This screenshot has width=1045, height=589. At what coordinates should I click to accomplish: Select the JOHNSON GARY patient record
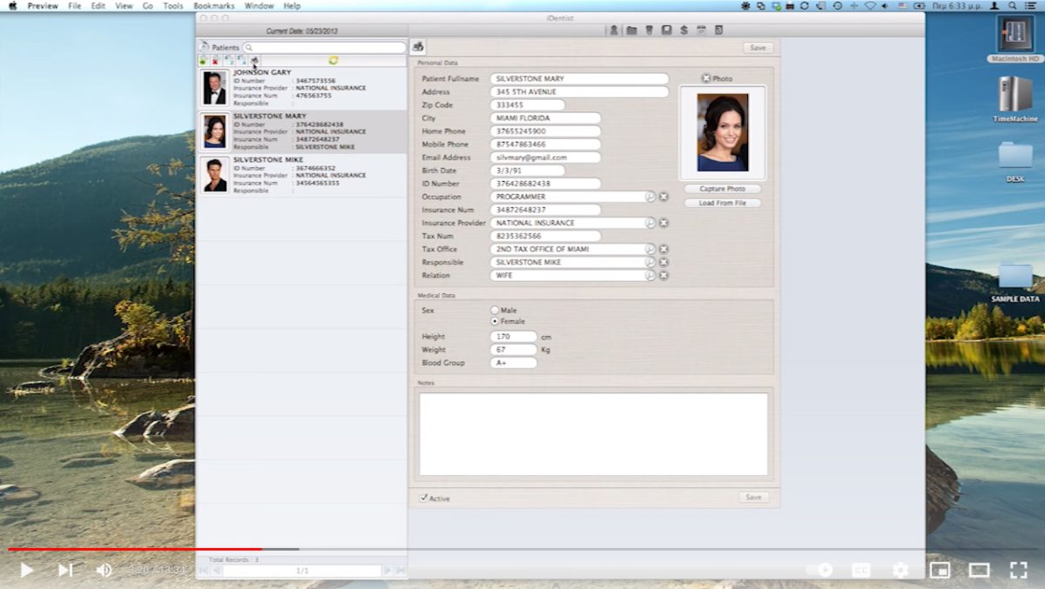pyautogui.click(x=300, y=87)
